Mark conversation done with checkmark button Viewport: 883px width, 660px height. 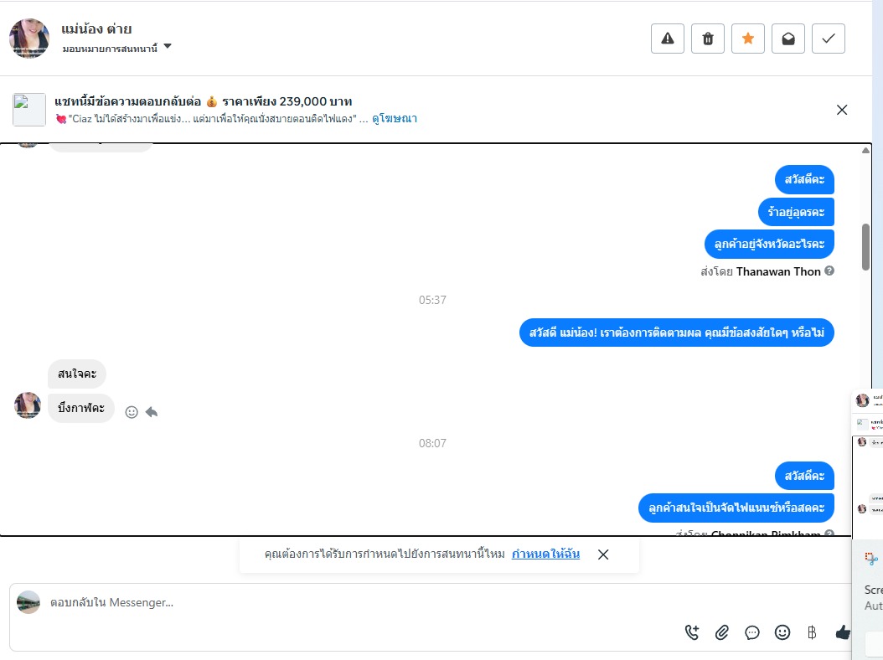(x=829, y=39)
